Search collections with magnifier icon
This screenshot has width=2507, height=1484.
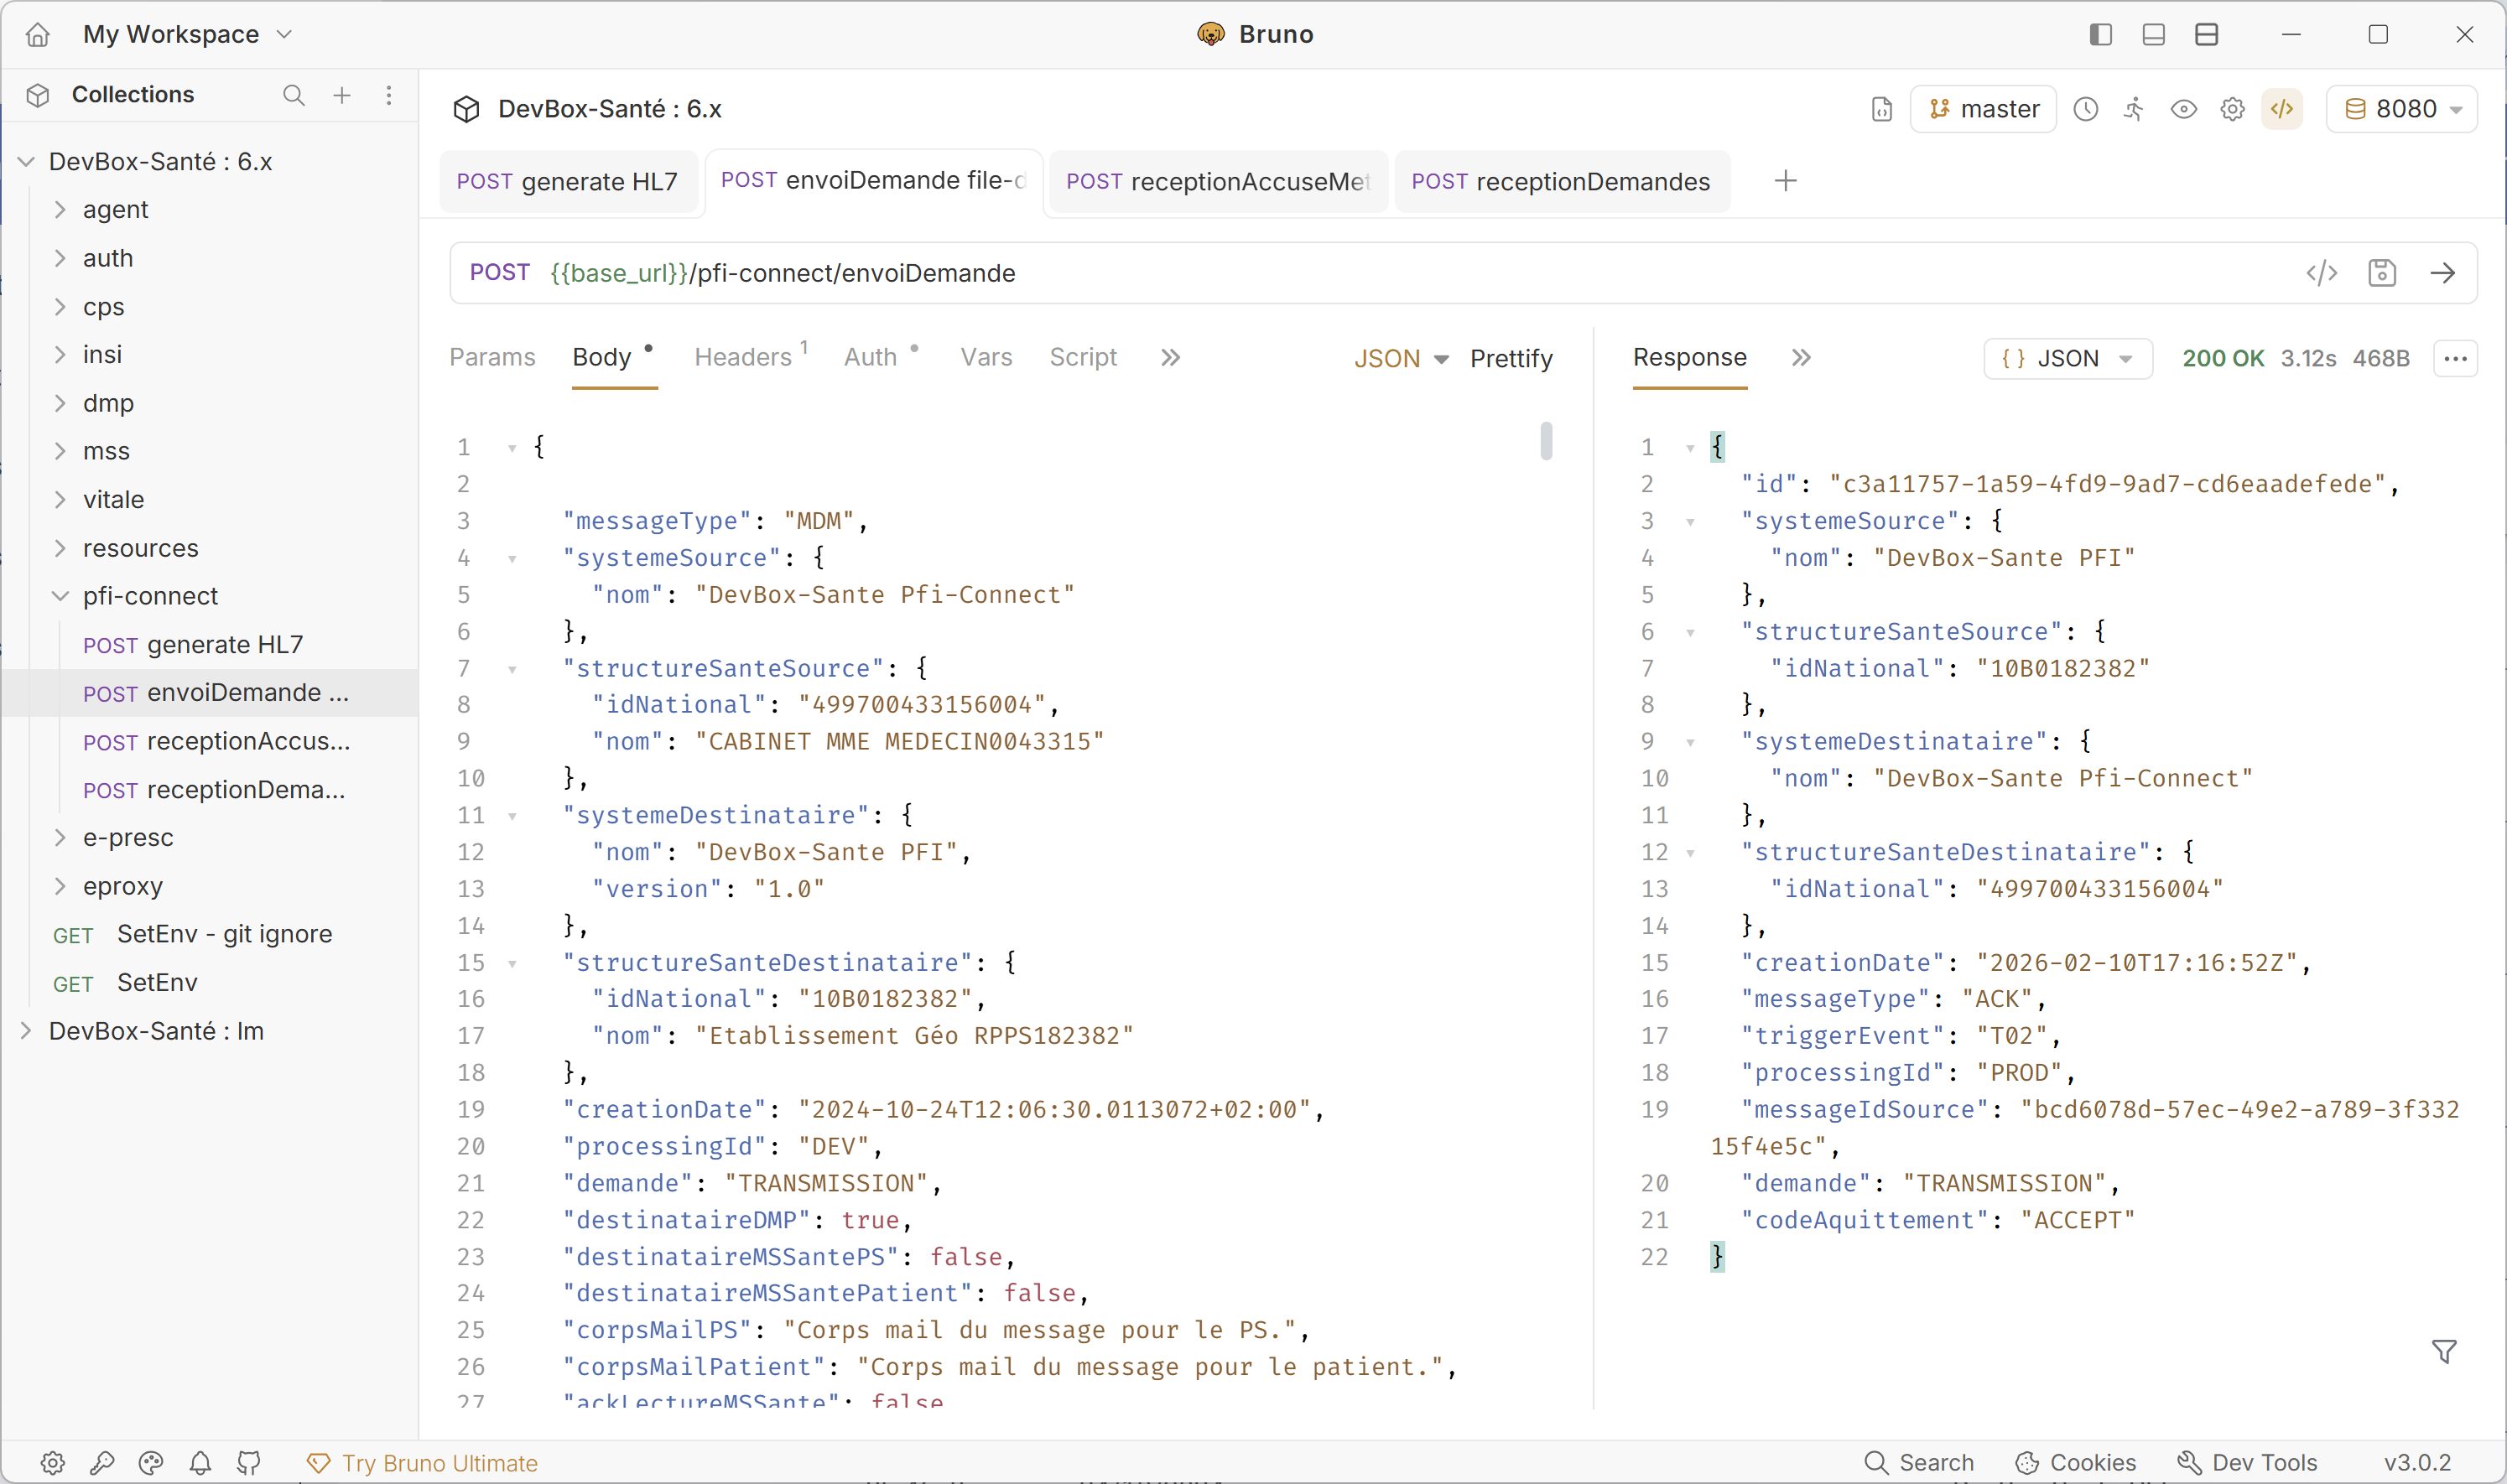[293, 95]
